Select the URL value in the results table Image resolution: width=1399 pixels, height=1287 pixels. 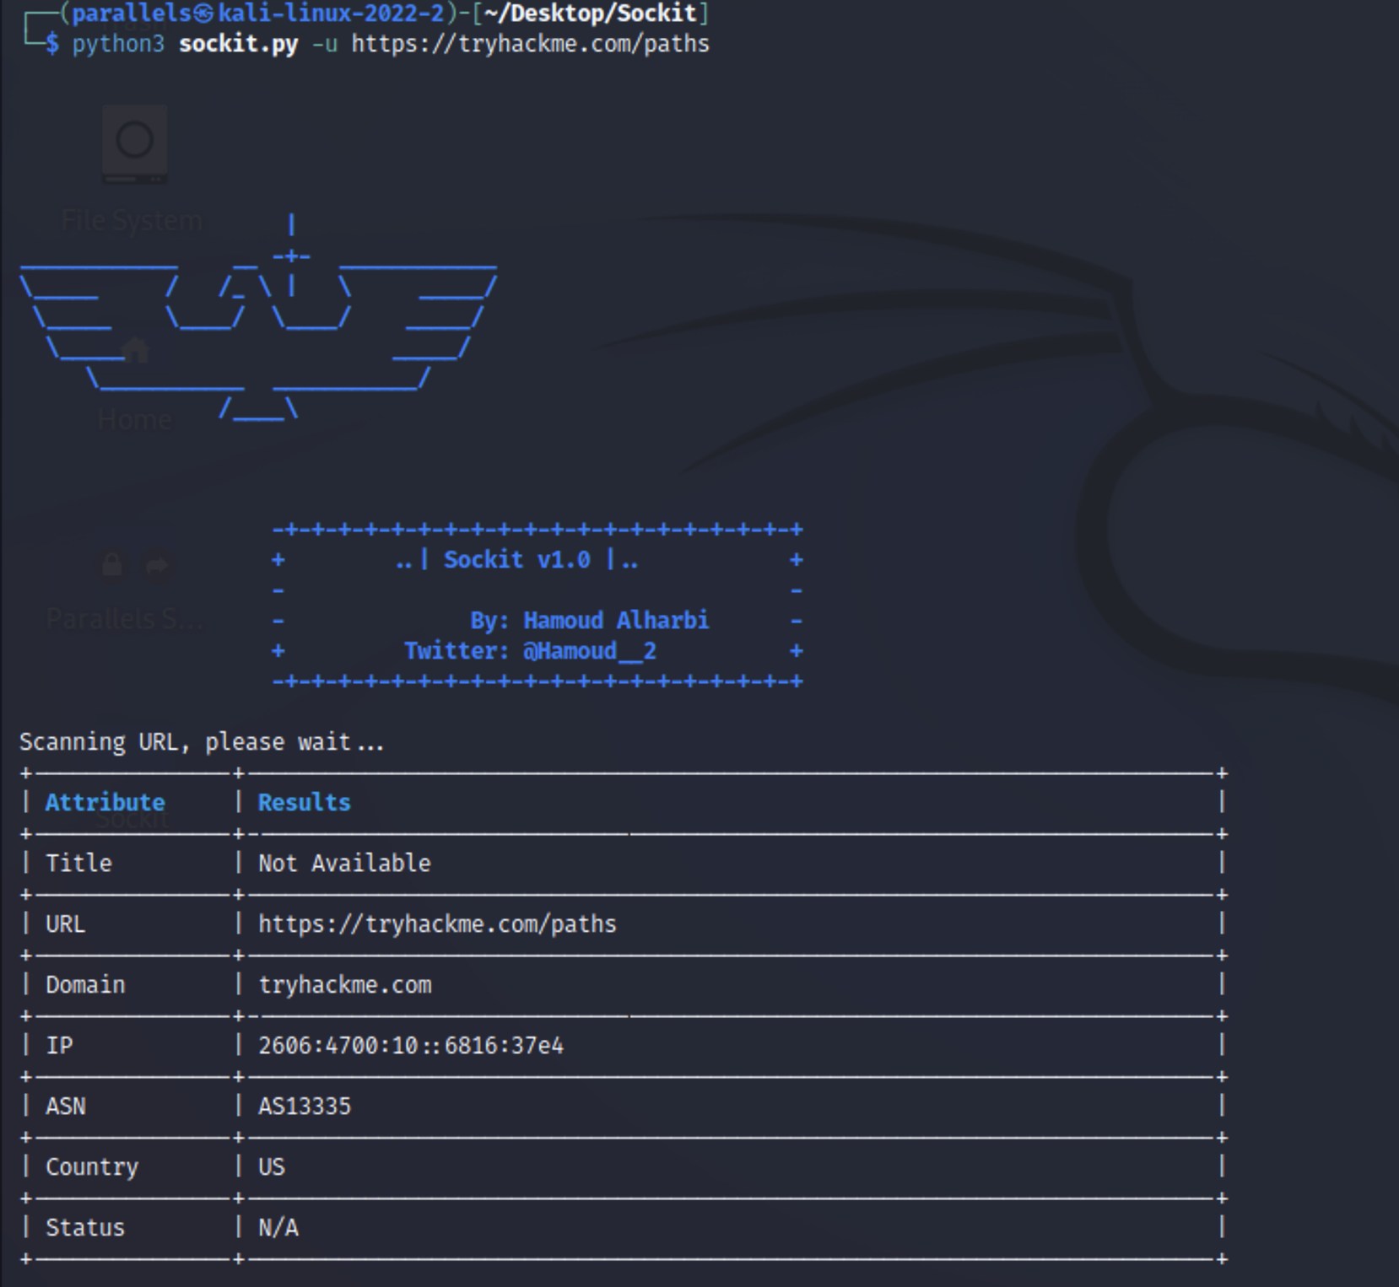[437, 924]
